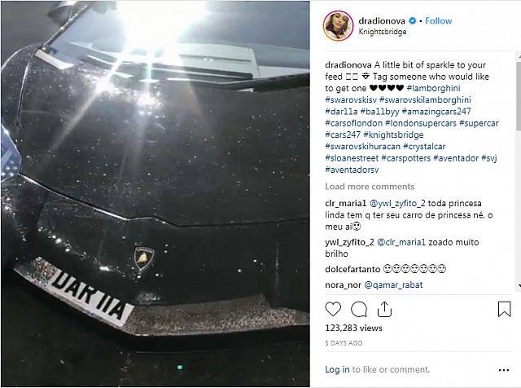Image resolution: width=521 pixels, height=388 pixels.
Task: Open the @qamar_rabat mention
Action: pyautogui.click(x=393, y=284)
